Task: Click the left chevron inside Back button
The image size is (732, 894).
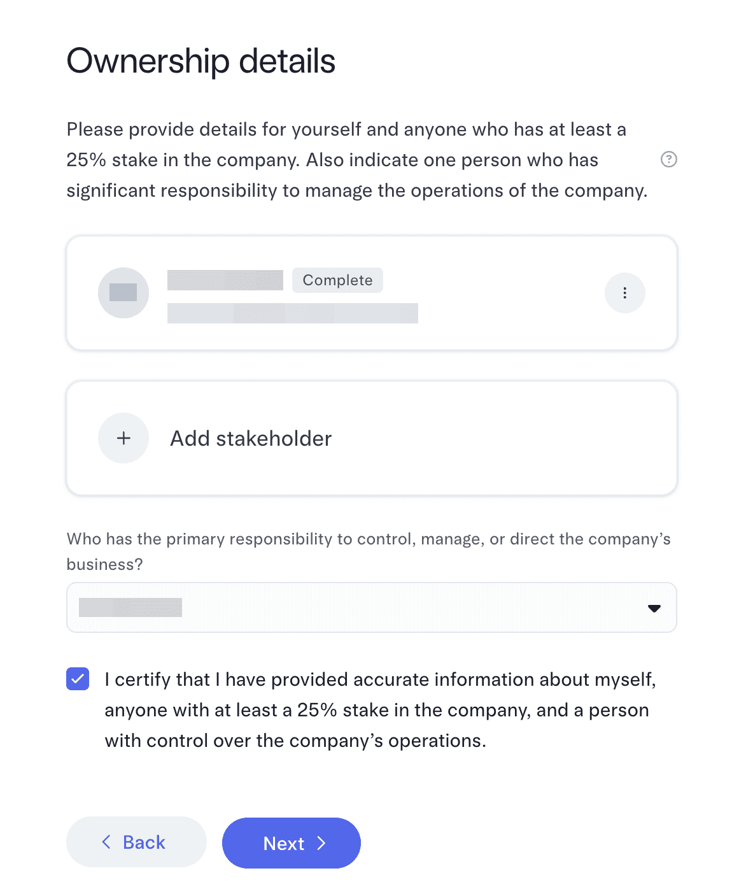Action: [106, 842]
